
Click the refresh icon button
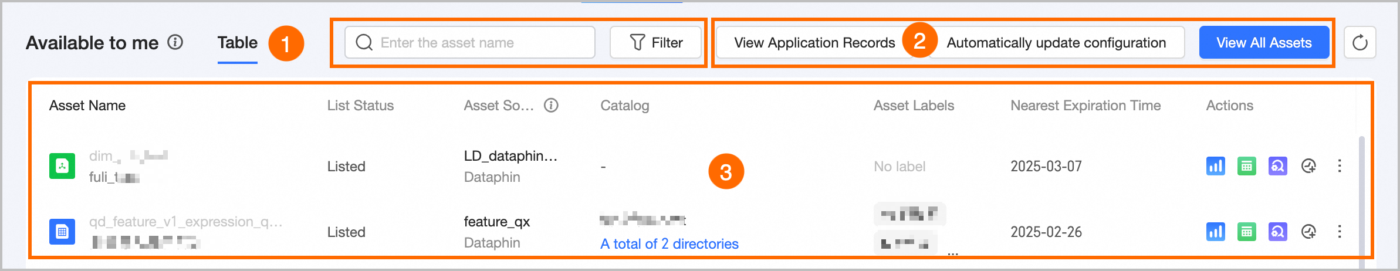1360,43
